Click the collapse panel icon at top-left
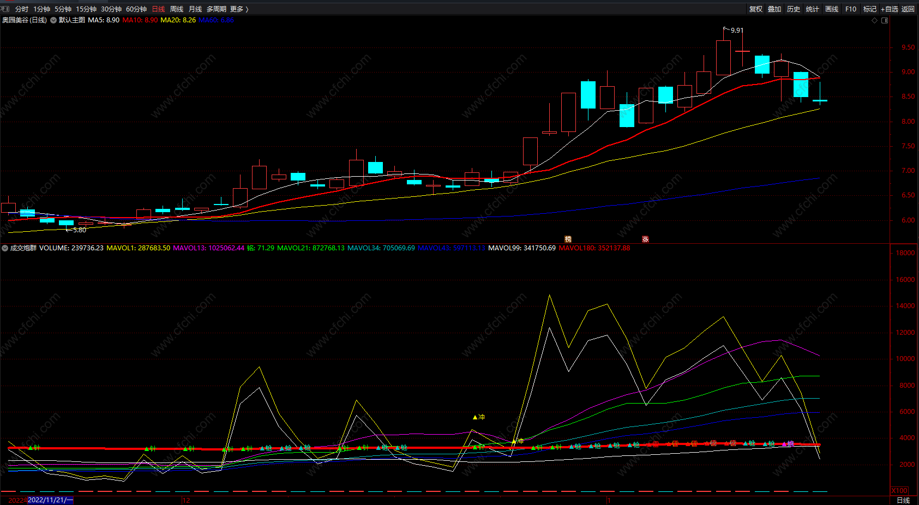919x505 pixels. (5, 9)
